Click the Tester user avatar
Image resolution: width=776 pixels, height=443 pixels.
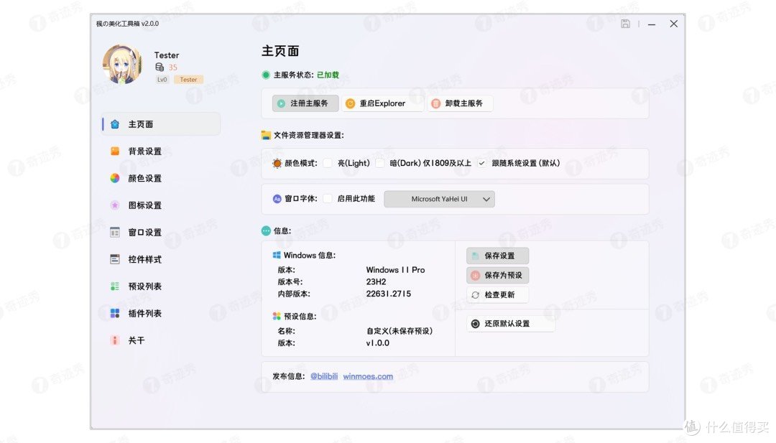point(123,63)
